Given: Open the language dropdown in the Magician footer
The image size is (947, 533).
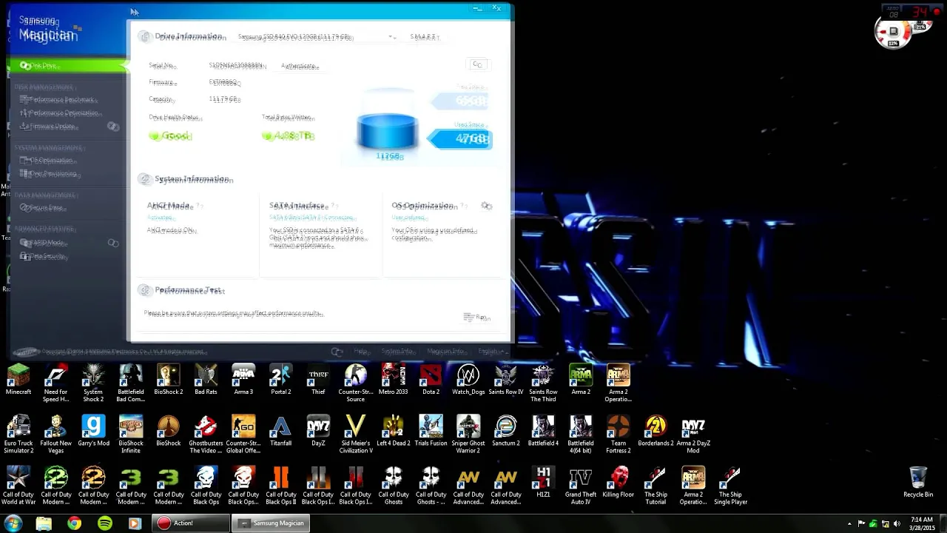Looking at the screenshot, I should click(492, 352).
